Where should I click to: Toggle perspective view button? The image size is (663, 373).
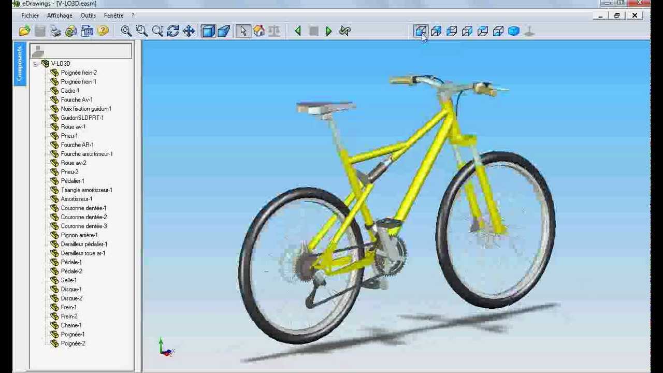coord(224,32)
